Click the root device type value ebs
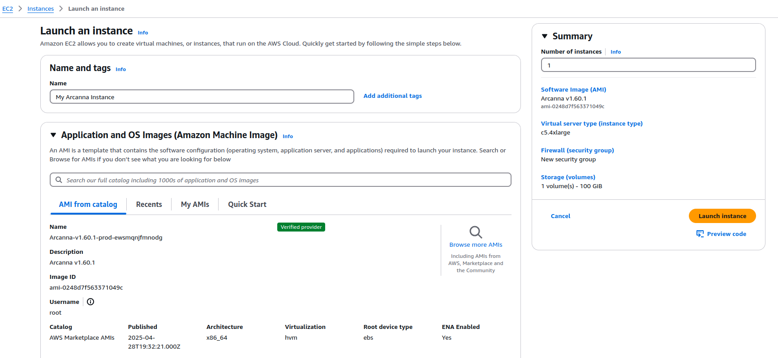This screenshot has height=358, width=778. [368, 337]
